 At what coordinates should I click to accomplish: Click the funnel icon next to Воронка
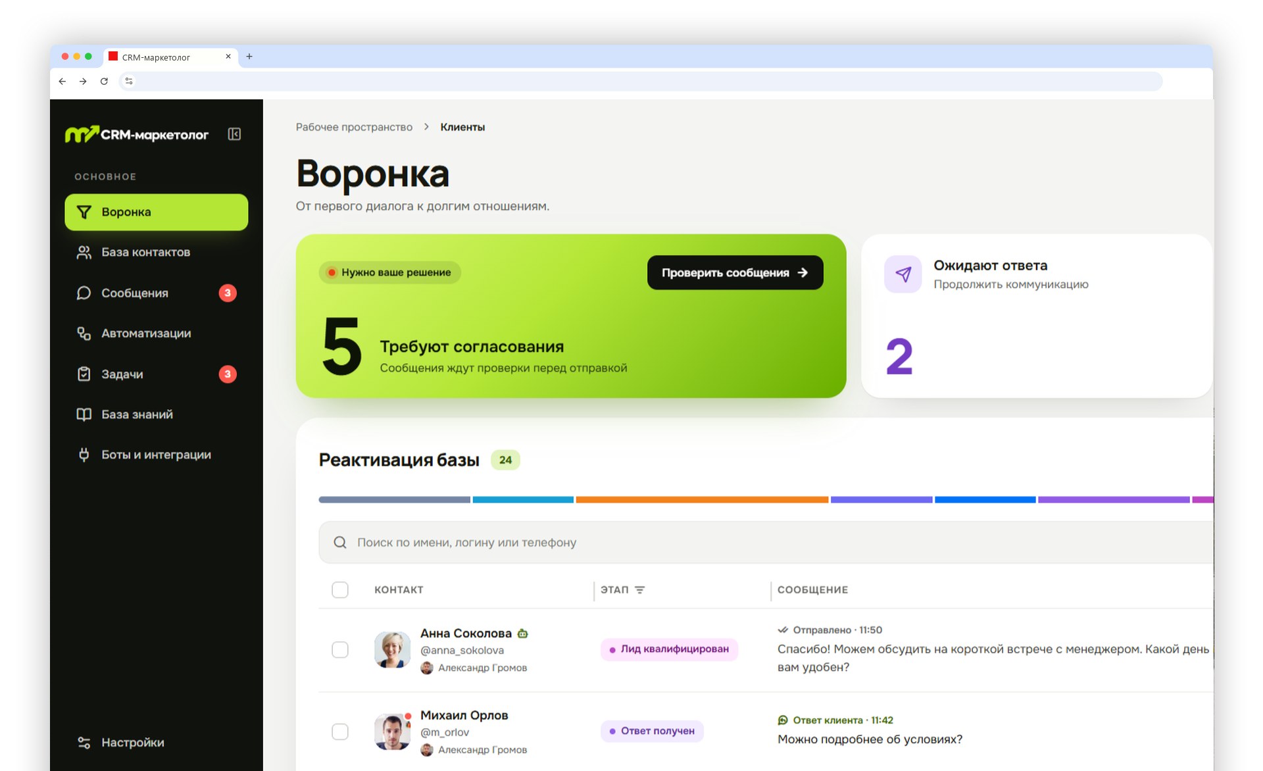tap(84, 212)
